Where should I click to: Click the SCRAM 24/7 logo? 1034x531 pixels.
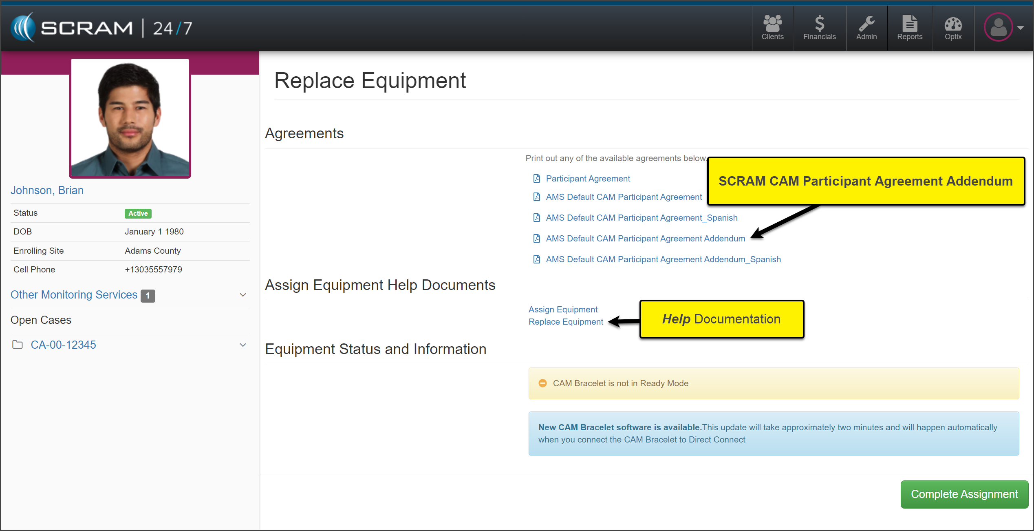(101, 28)
